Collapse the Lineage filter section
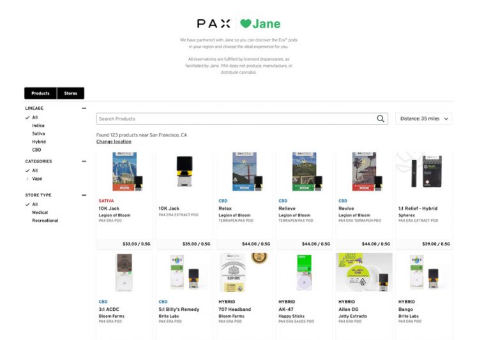Viewport: 484px width, 340px height. click(x=84, y=108)
